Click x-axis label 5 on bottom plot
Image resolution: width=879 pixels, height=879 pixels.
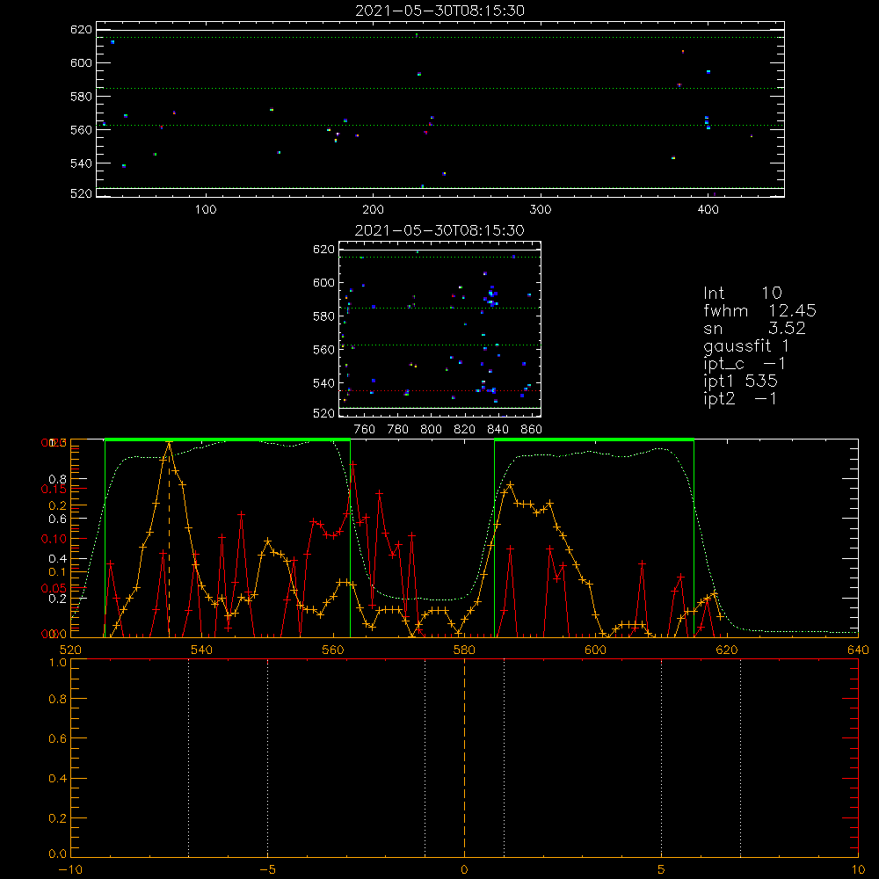click(662, 870)
